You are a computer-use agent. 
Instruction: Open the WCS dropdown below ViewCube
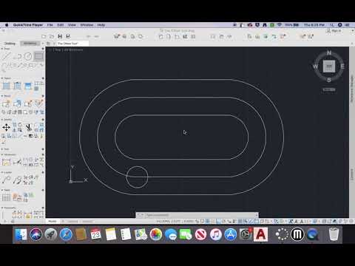(329, 89)
